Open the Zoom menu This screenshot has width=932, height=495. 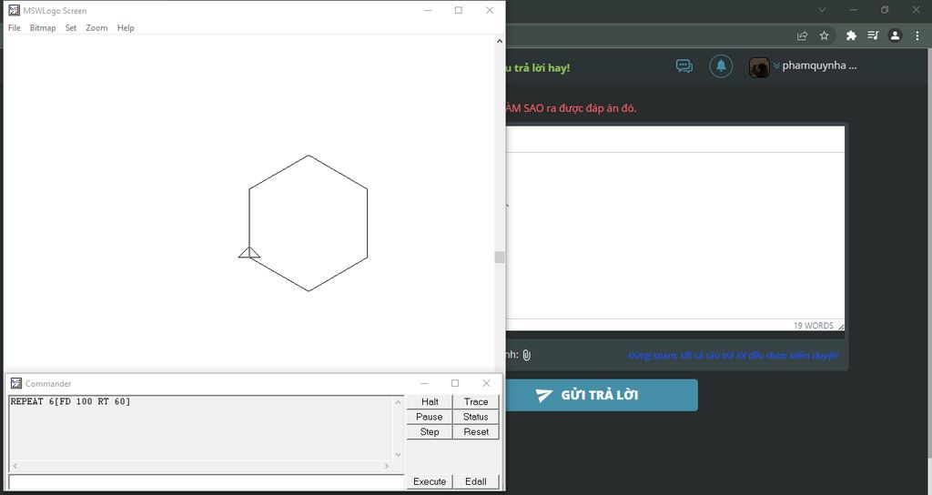[96, 28]
